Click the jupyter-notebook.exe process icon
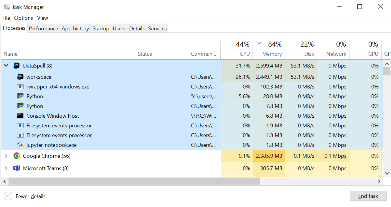 20,145
